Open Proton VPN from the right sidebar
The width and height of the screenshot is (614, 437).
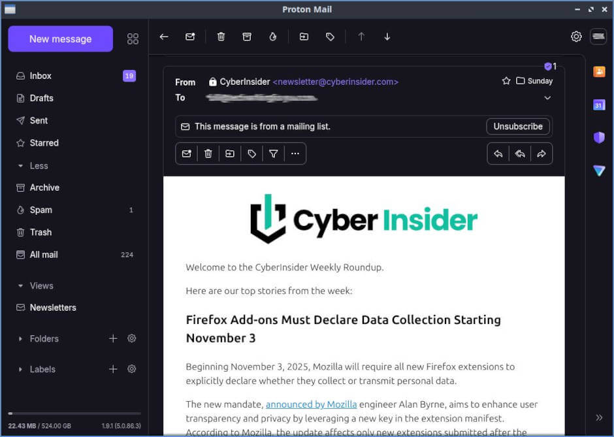599,170
